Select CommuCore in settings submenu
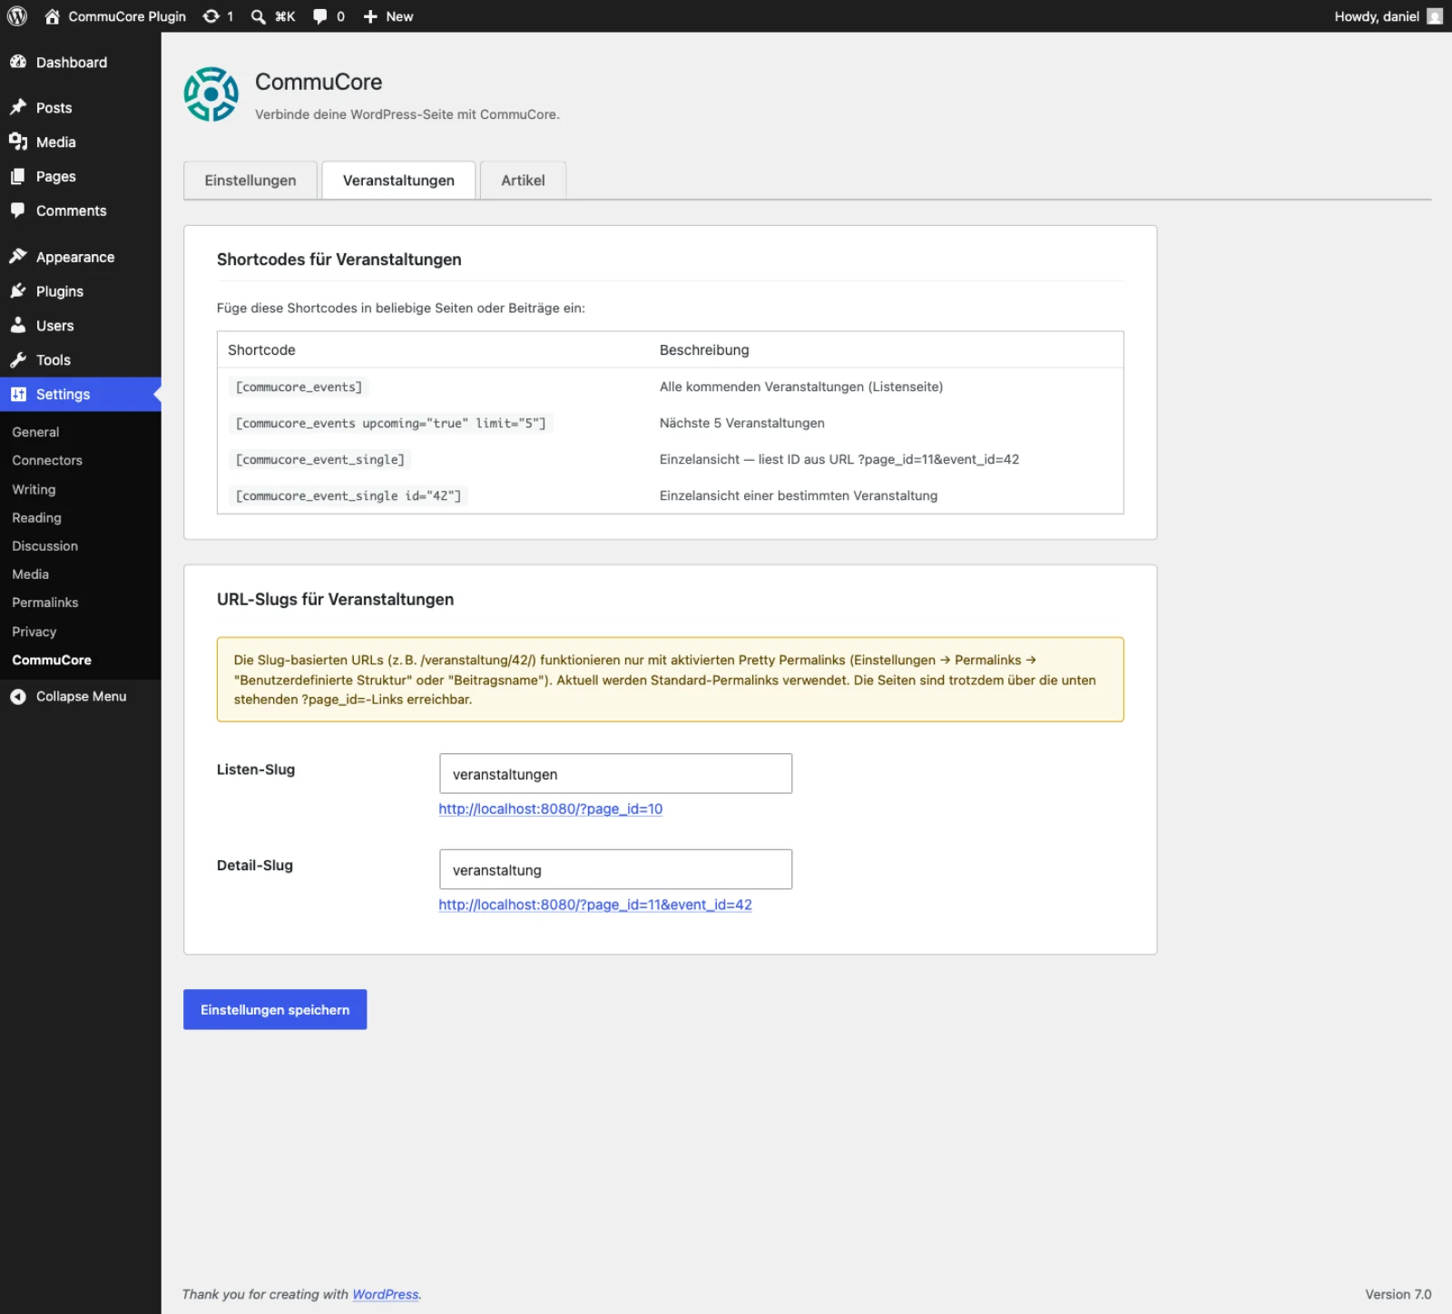This screenshot has height=1314, width=1452. click(x=52, y=660)
